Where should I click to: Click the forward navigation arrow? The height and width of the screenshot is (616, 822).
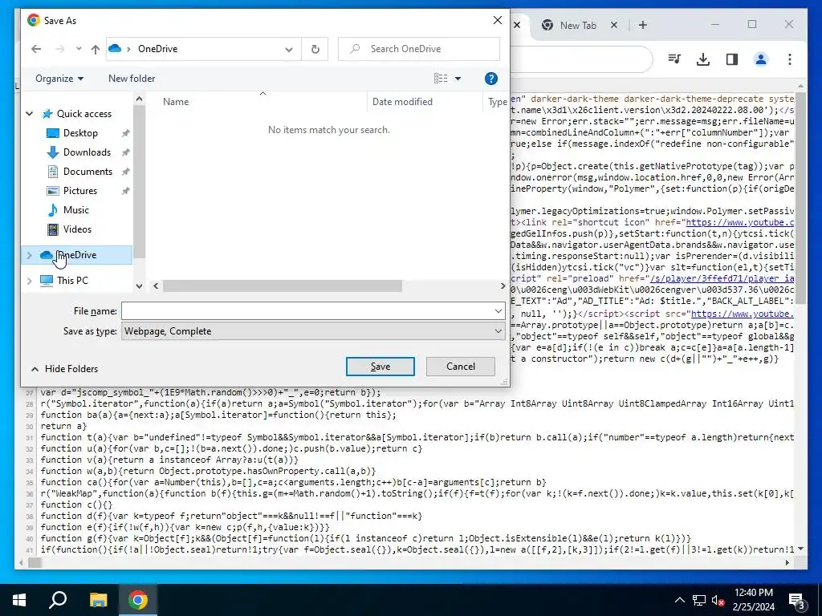tap(59, 49)
